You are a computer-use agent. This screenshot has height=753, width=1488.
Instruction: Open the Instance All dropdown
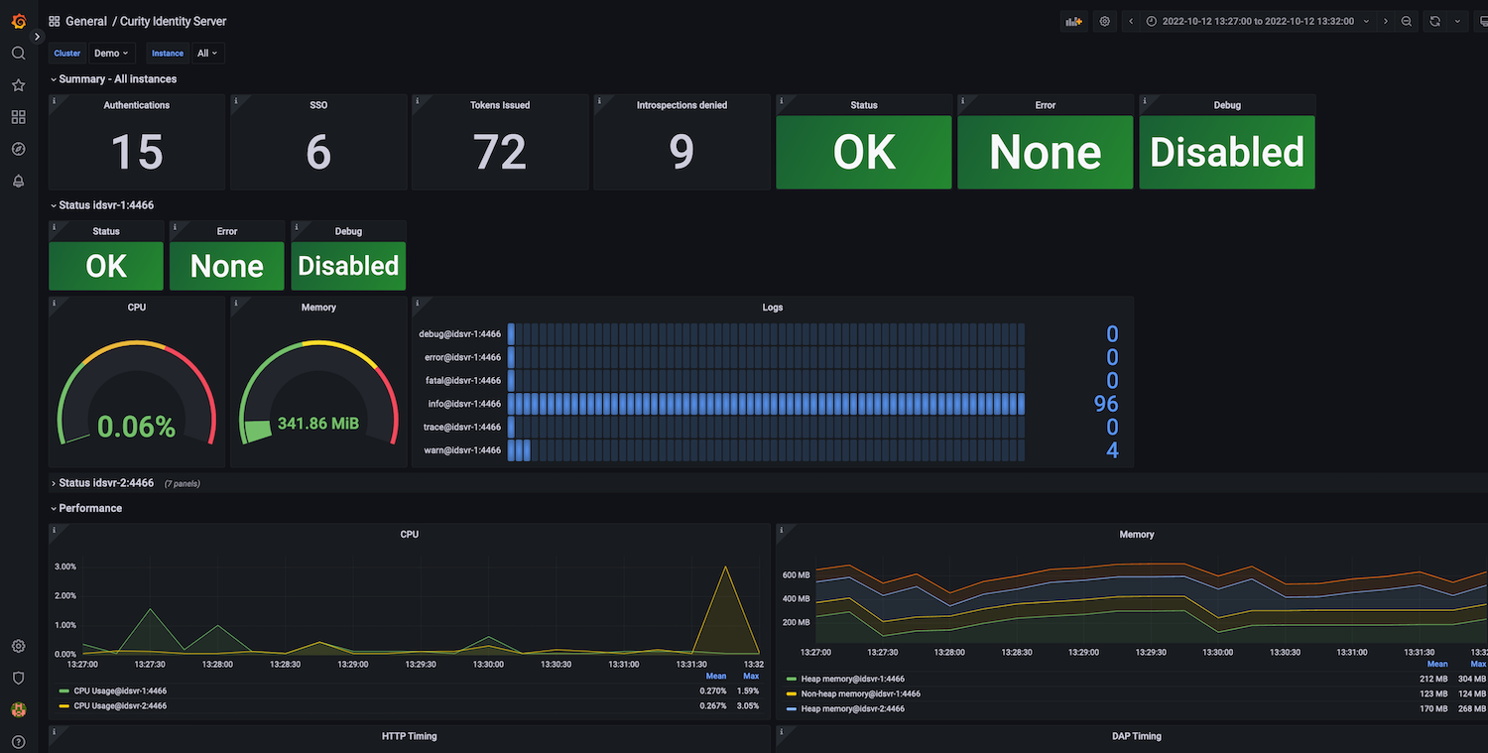(207, 54)
